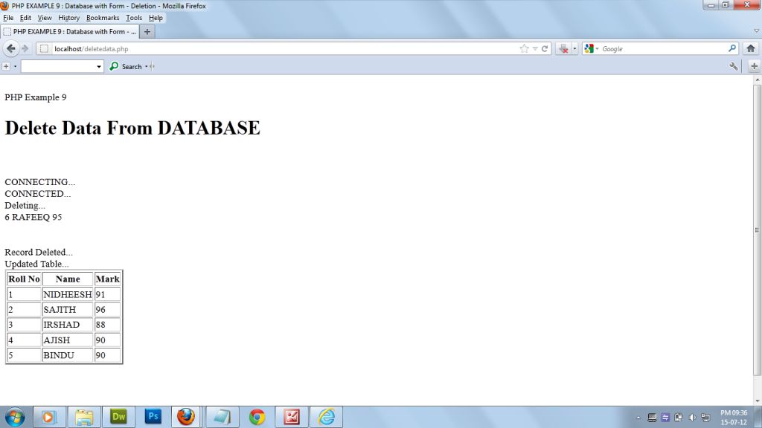Click mark value 96 in SAJITH row
762x428 pixels.
coord(107,310)
